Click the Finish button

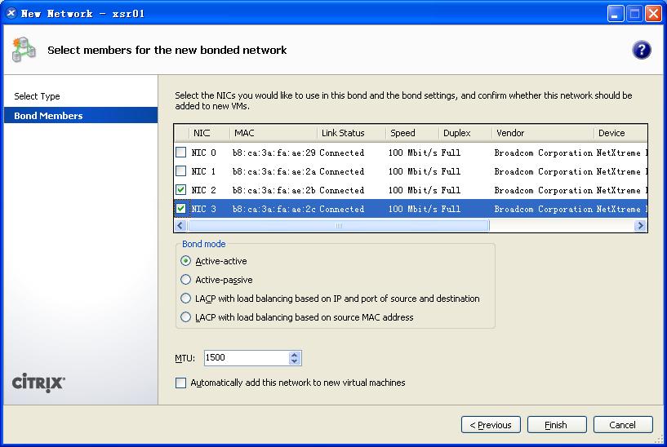point(557,424)
